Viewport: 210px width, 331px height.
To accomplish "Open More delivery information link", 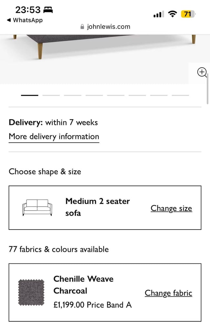I will click(x=54, y=137).
